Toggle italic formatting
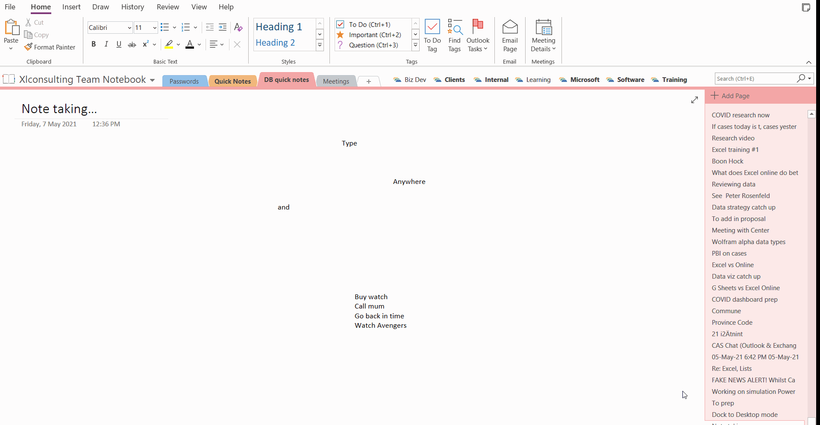Screen dimensions: 820x425 [x=106, y=44]
